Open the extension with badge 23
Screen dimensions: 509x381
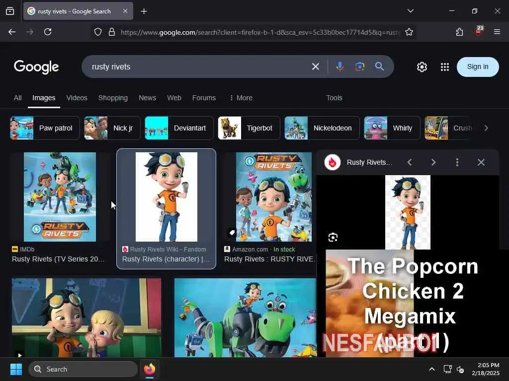[x=479, y=31]
